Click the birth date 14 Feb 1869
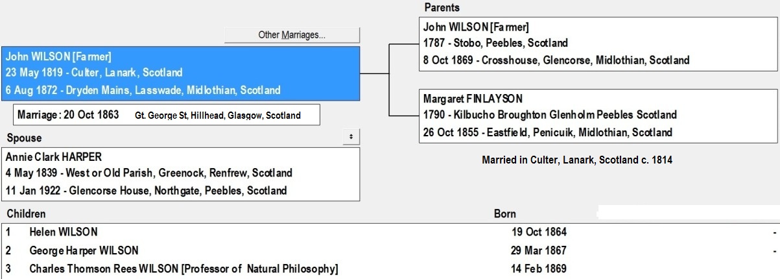This screenshot has width=780, height=279. click(x=539, y=269)
